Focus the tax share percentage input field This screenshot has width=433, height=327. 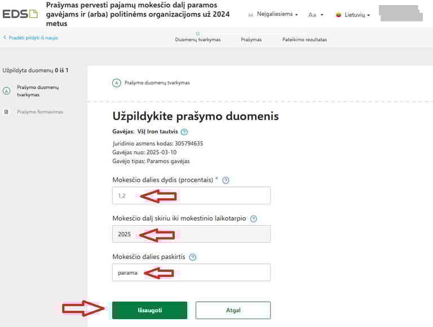pyautogui.click(x=191, y=195)
